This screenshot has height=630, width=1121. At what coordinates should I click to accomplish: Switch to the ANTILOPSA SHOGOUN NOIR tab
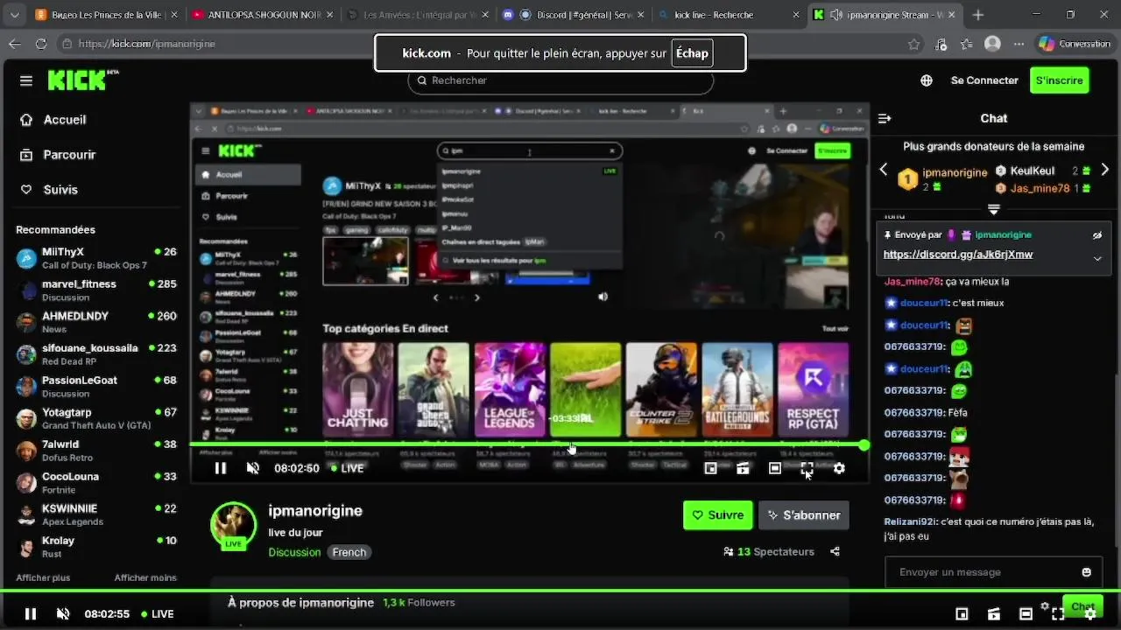pyautogui.click(x=262, y=15)
